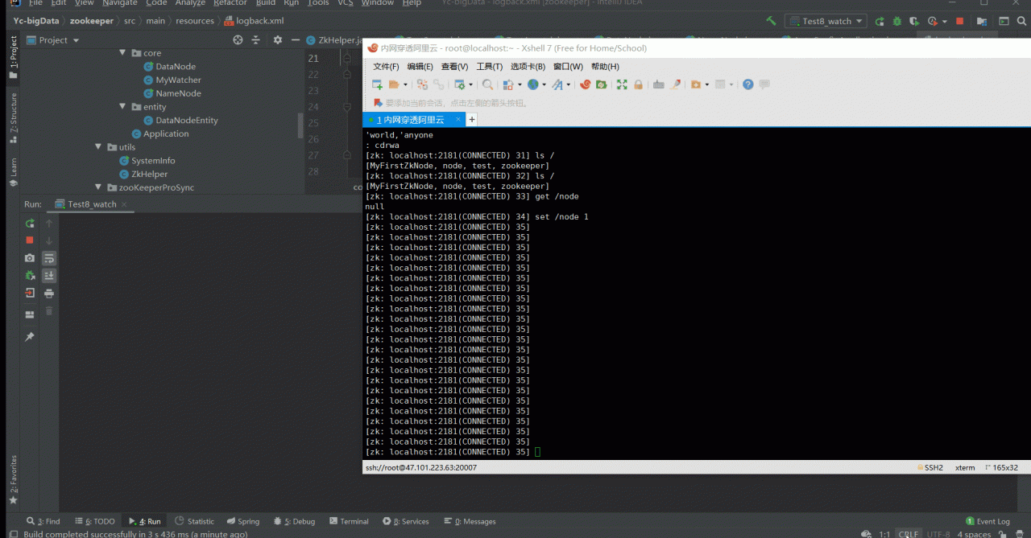The width and height of the screenshot is (1031, 538).
Task: Open the Find tool window button
Action: point(43,522)
